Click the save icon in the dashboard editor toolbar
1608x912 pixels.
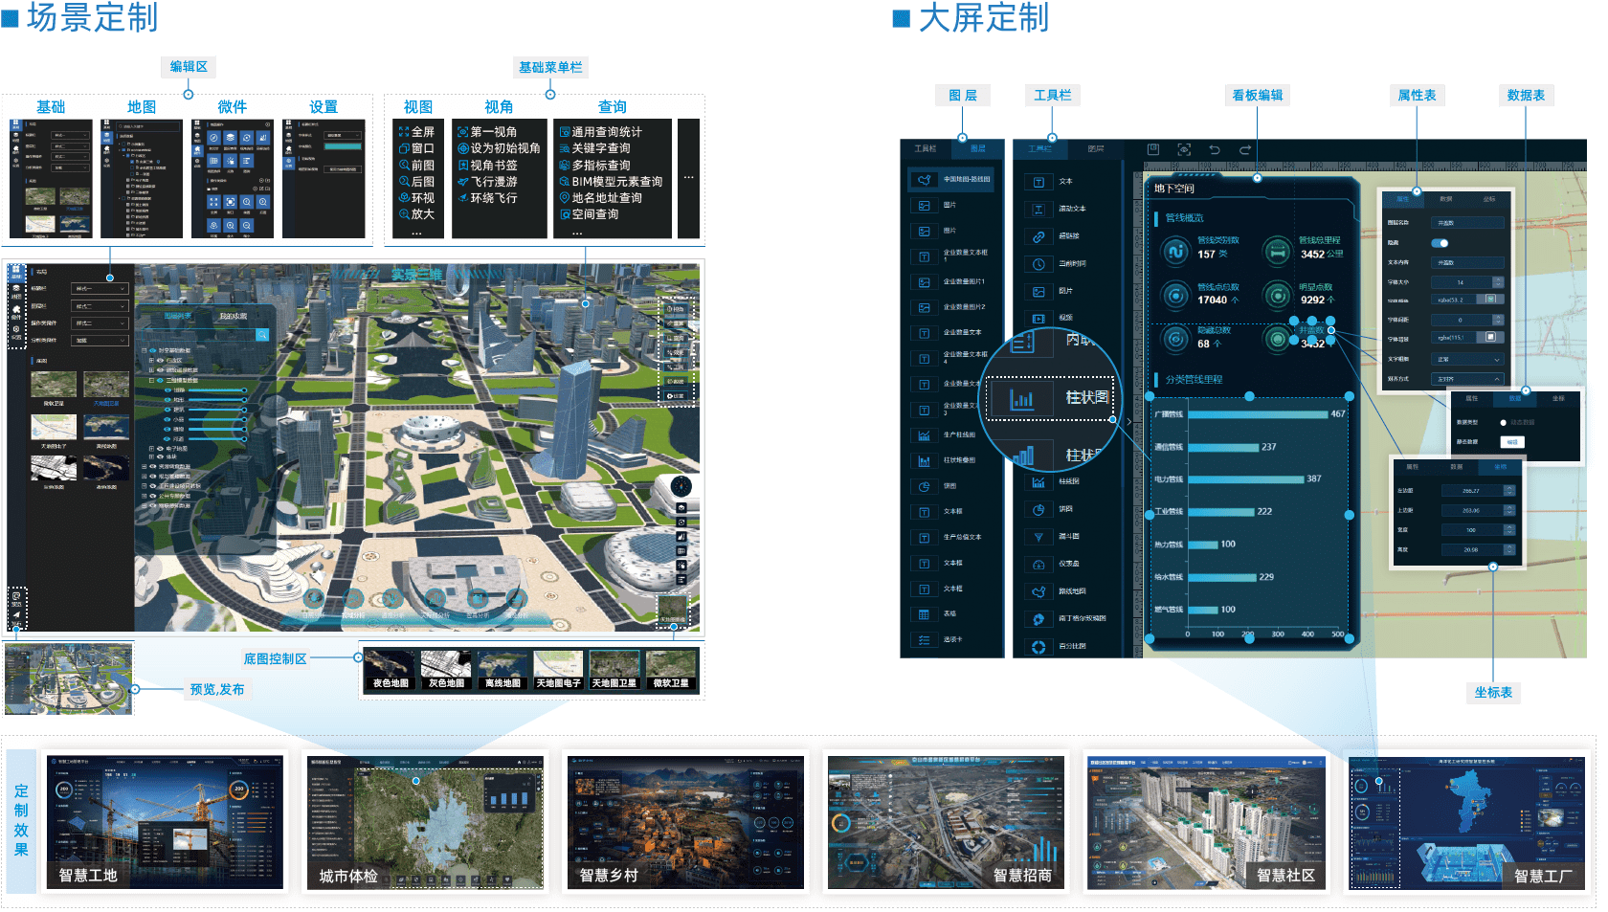point(1153,149)
